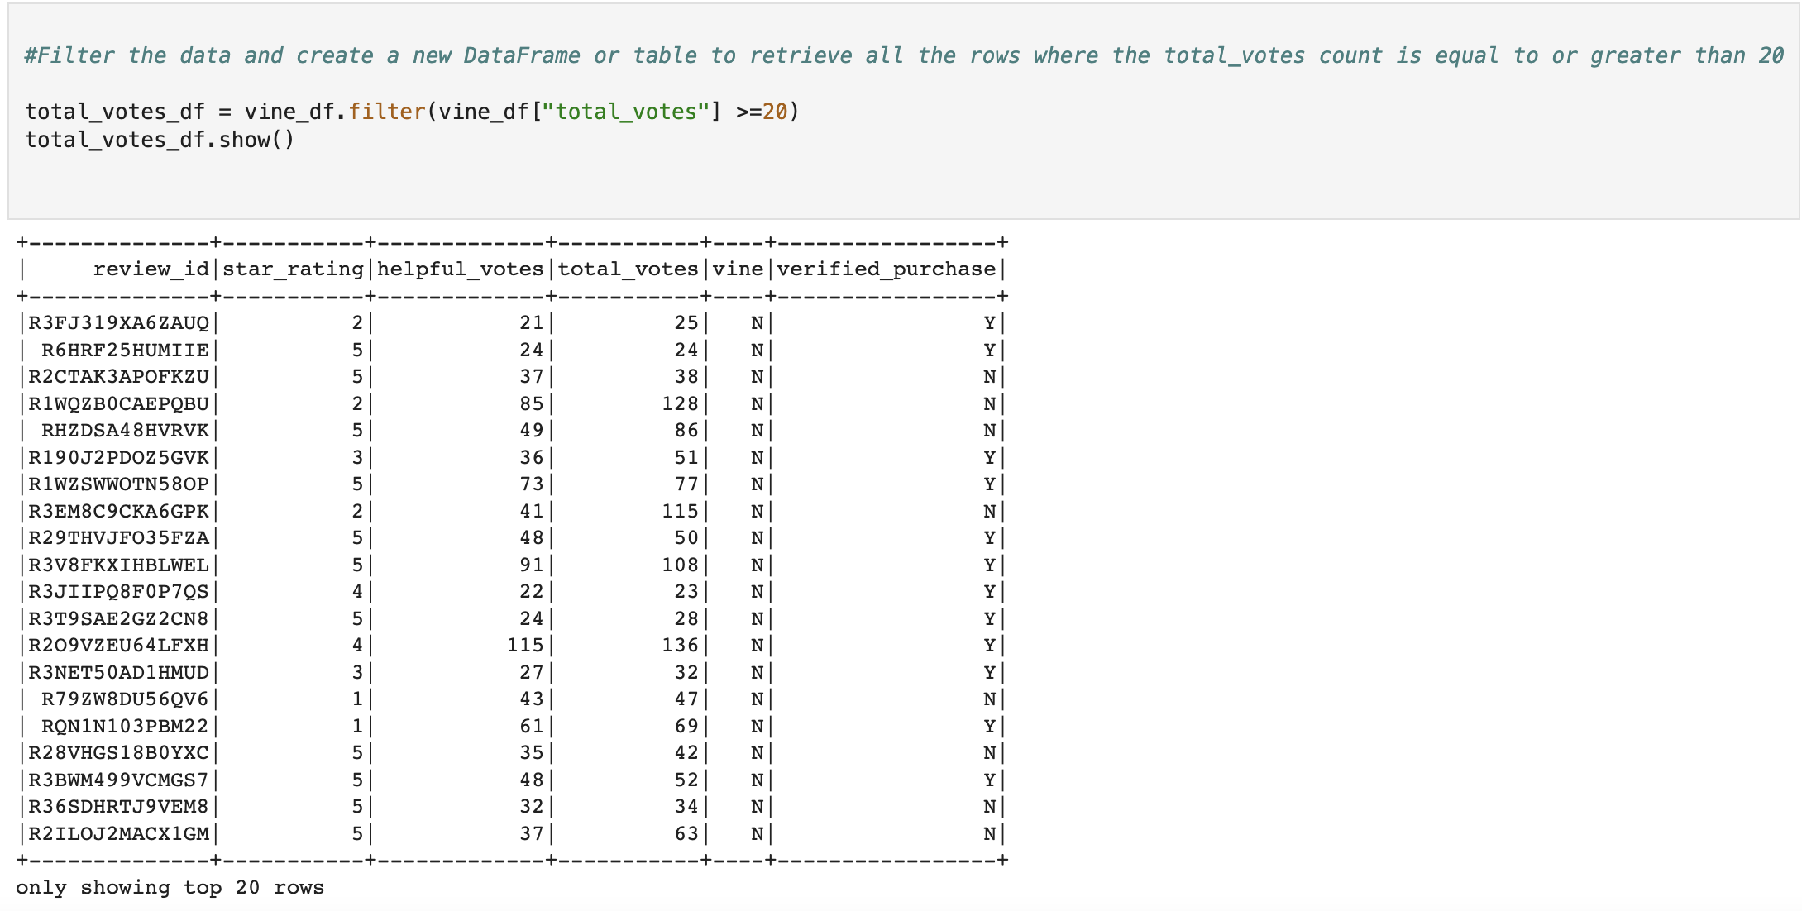
Task: Select the comment line describing the filter task
Action: [x=901, y=55]
